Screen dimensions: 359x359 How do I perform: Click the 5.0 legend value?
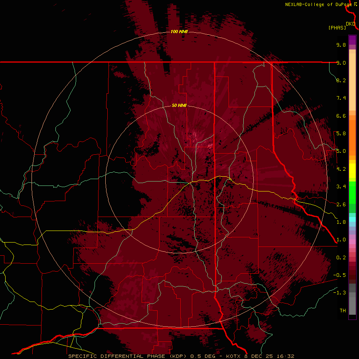[x=341, y=151]
